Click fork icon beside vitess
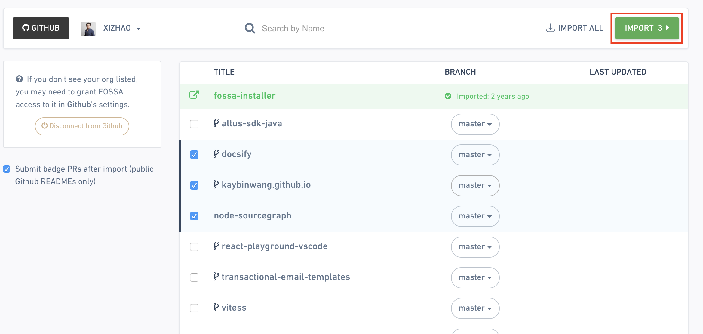This screenshot has width=703, height=334. coord(216,307)
